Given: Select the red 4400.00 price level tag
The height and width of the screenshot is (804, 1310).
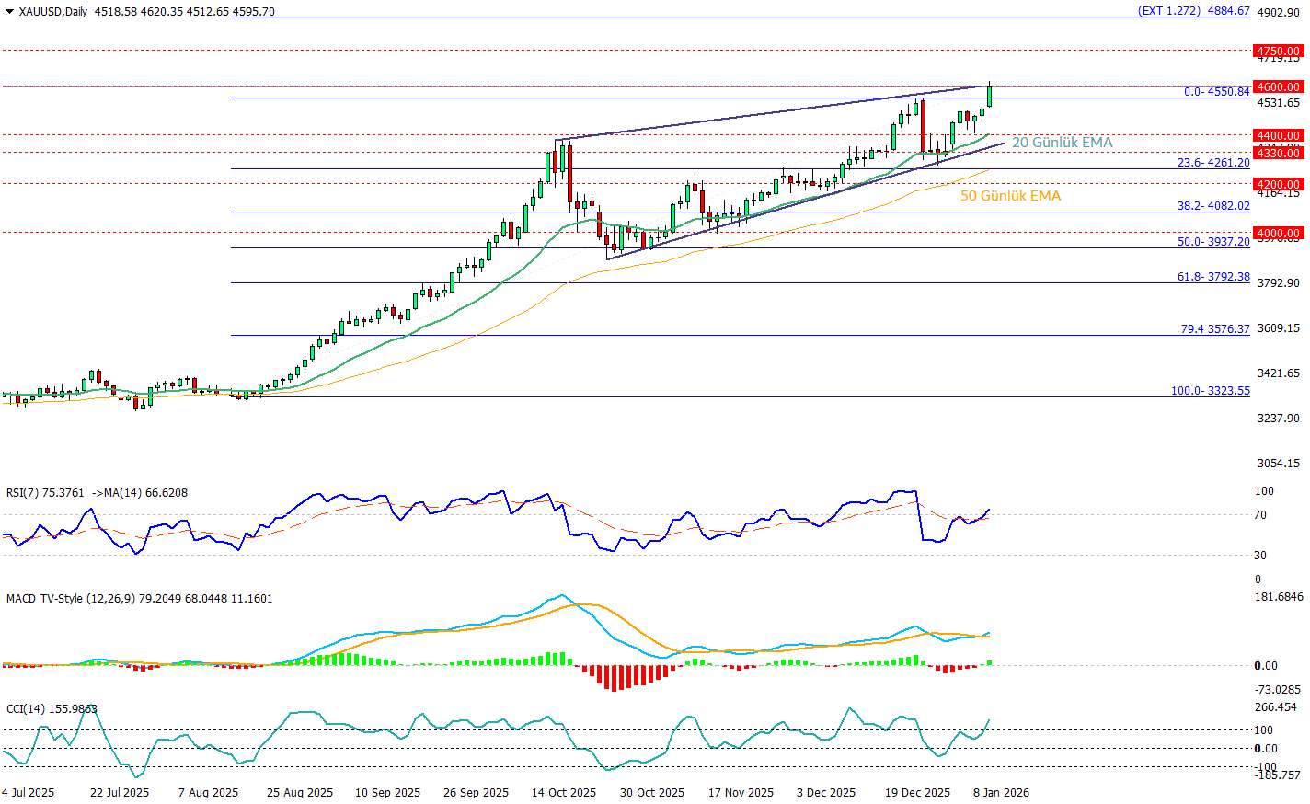Looking at the screenshot, I should coord(1279,135).
